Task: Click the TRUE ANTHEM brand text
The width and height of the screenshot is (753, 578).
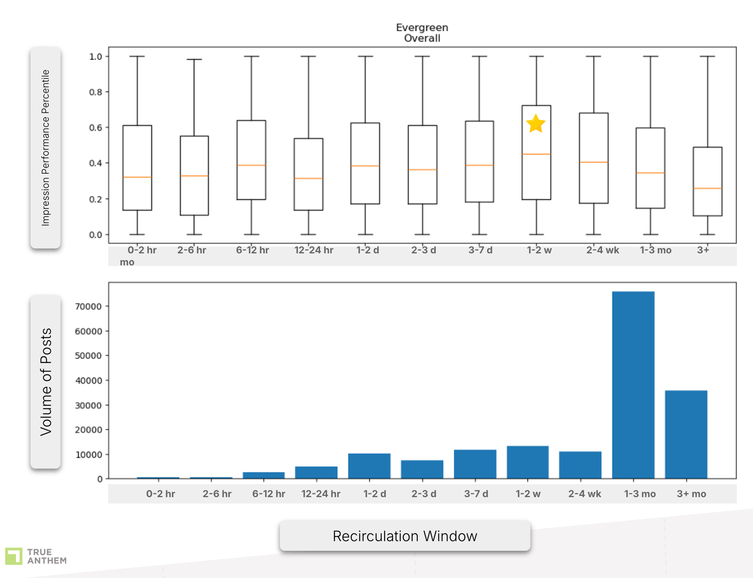Action: coord(46,556)
